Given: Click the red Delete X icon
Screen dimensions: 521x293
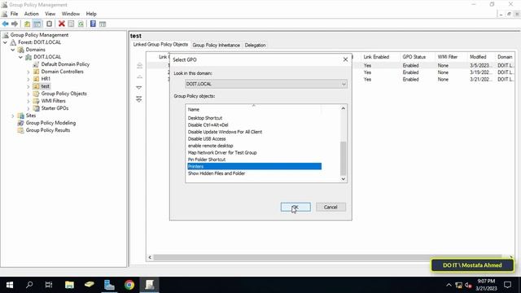Looking at the screenshot, I should pyautogui.click(x=62, y=24).
